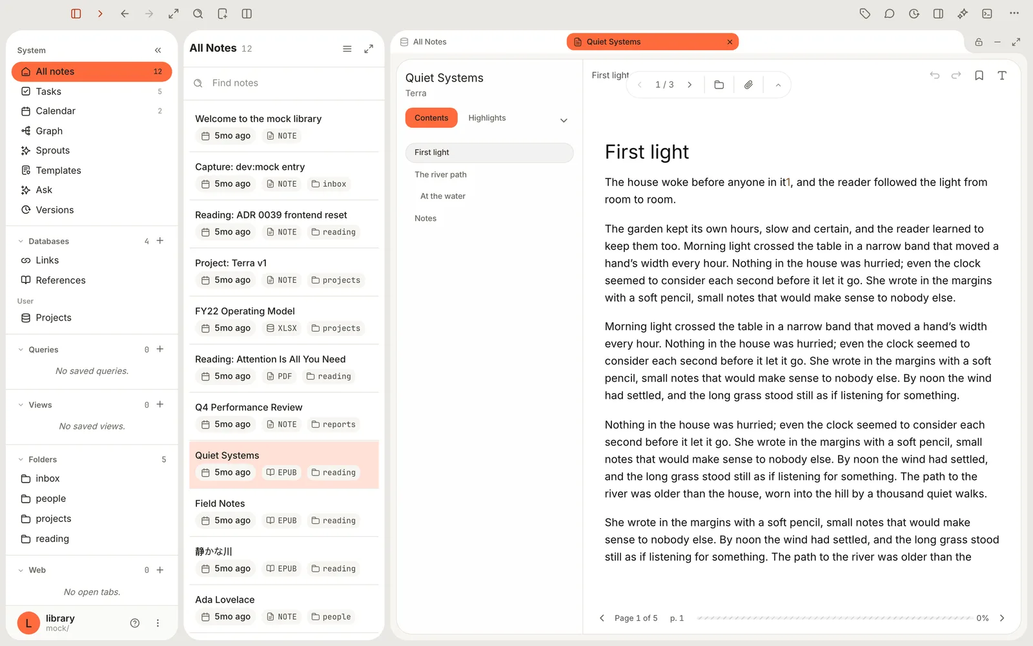Add a new saved query
The width and height of the screenshot is (1033, 646).
[160, 349]
